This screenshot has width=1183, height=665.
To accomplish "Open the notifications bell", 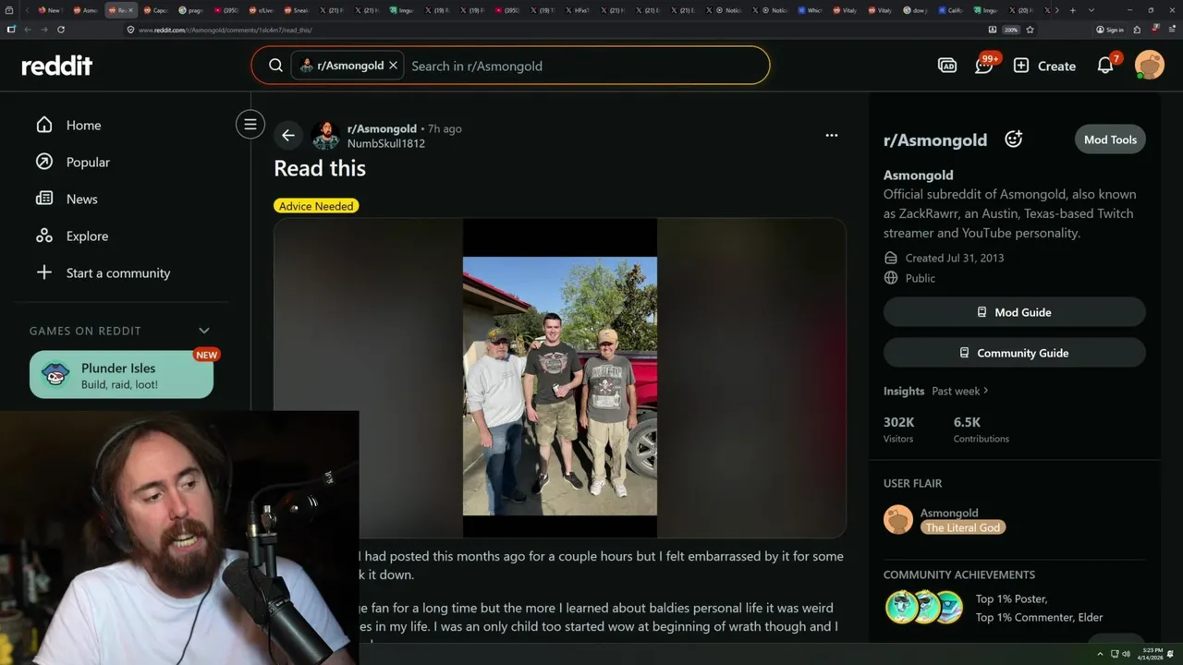I will [x=1106, y=65].
